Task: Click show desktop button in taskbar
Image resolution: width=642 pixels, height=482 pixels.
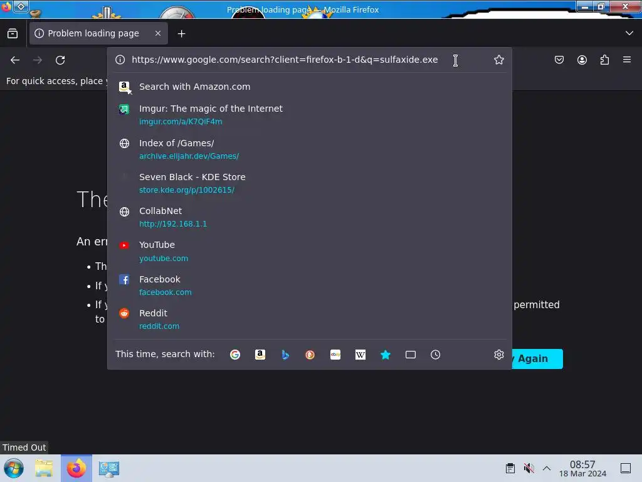Action: click(626, 468)
